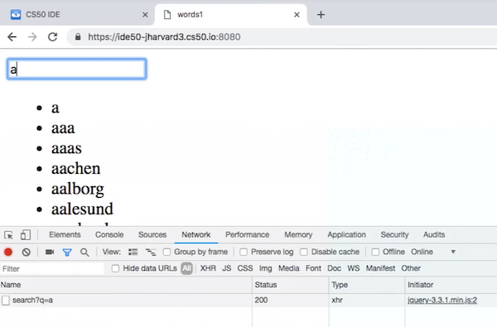Click the Filter input field
The image size is (497, 327).
(x=52, y=269)
